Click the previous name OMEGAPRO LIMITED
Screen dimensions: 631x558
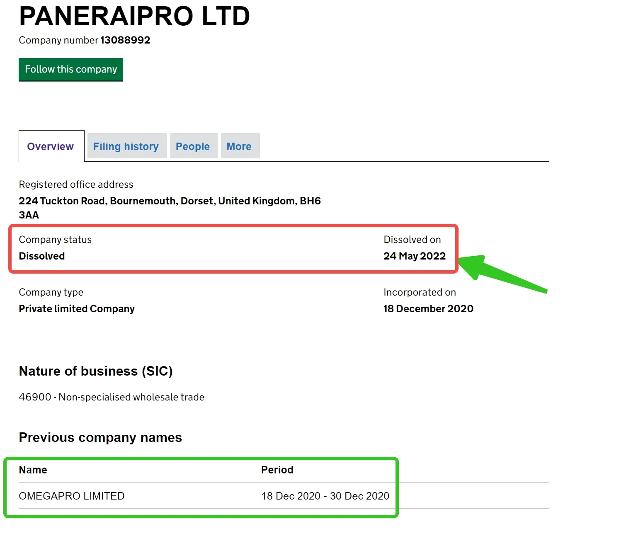pyautogui.click(x=72, y=496)
